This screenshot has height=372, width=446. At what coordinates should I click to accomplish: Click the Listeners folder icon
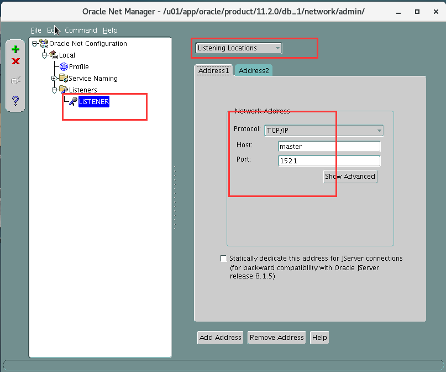pyautogui.click(x=63, y=90)
